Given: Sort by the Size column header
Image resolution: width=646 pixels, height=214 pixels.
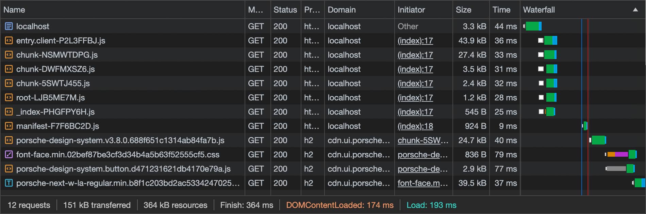Looking at the screenshot, I should pos(463,10).
